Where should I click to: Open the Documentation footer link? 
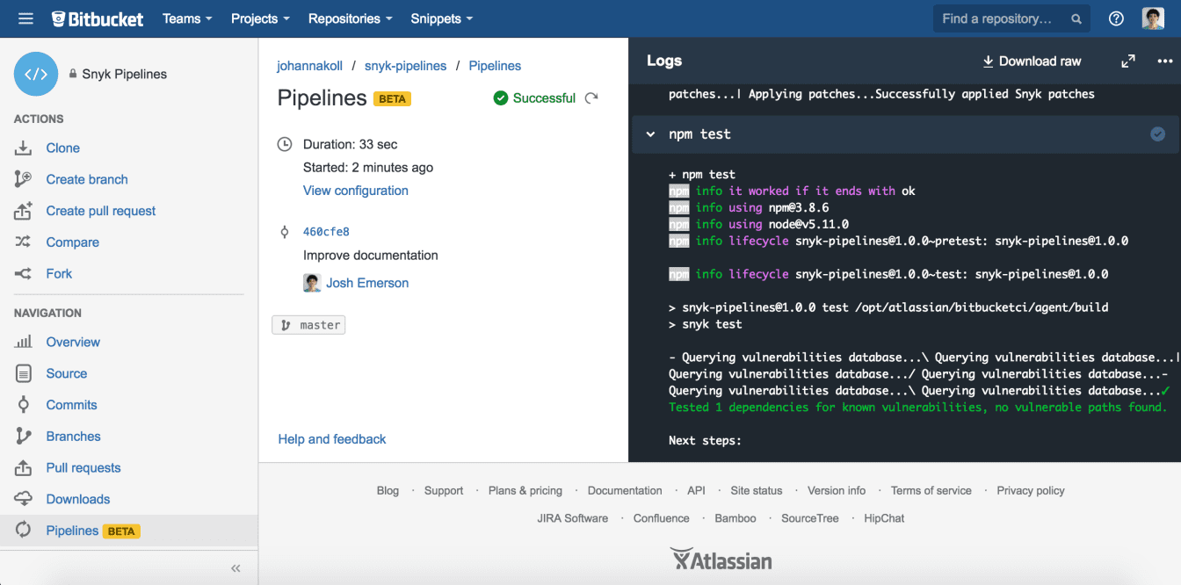[x=625, y=491]
